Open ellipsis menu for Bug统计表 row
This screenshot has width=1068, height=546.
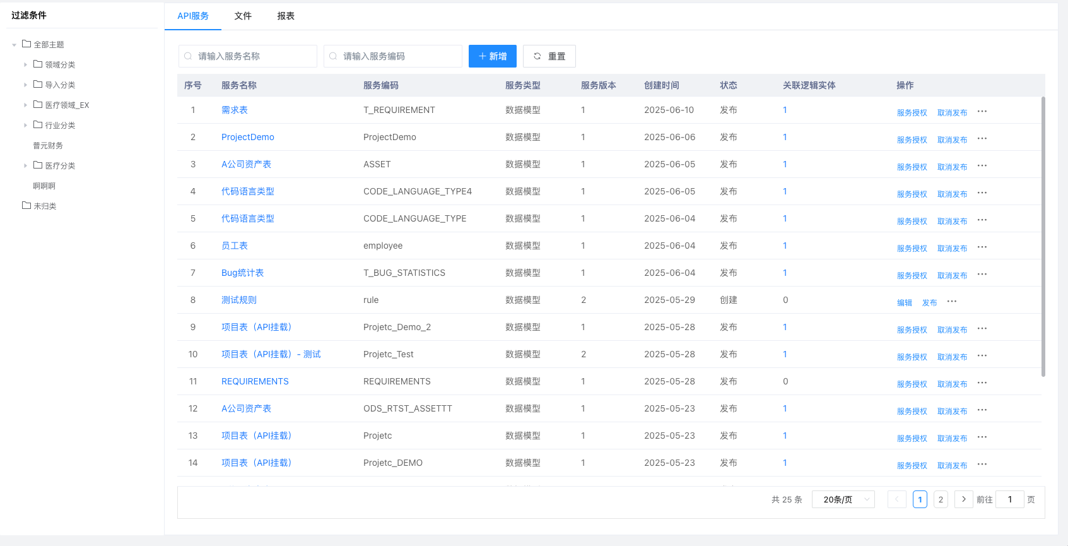pos(982,275)
